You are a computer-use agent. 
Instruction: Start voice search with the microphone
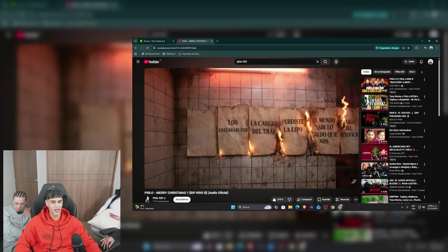(x=336, y=62)
